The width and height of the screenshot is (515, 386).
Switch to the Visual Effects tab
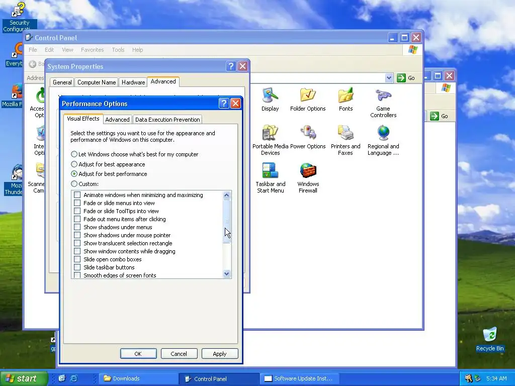click(83, 119)
